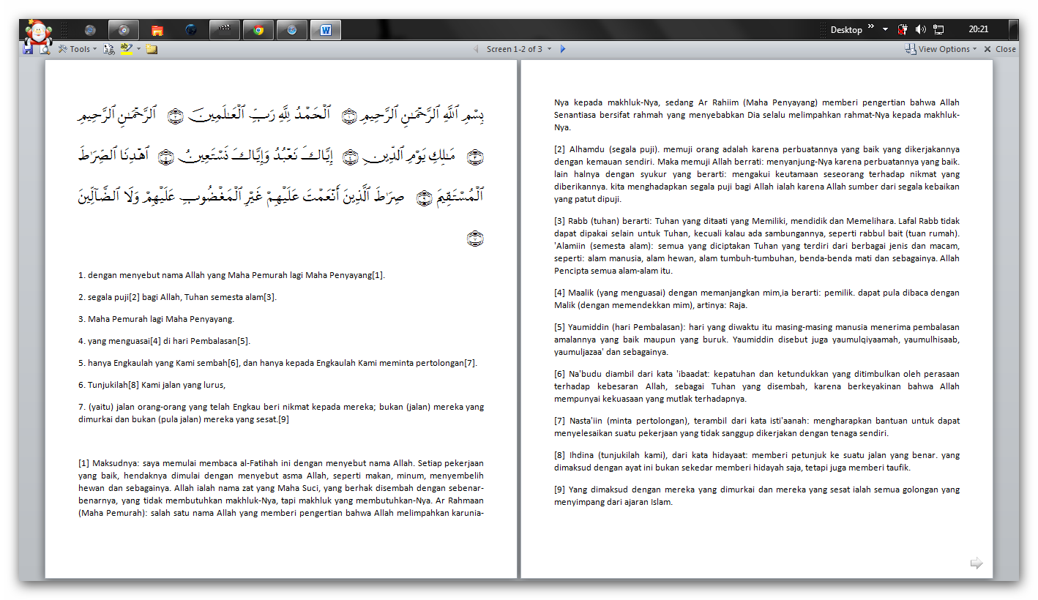
Task: Switch to Google Chrome on the taskbar
Action: (x=258, y=30)
